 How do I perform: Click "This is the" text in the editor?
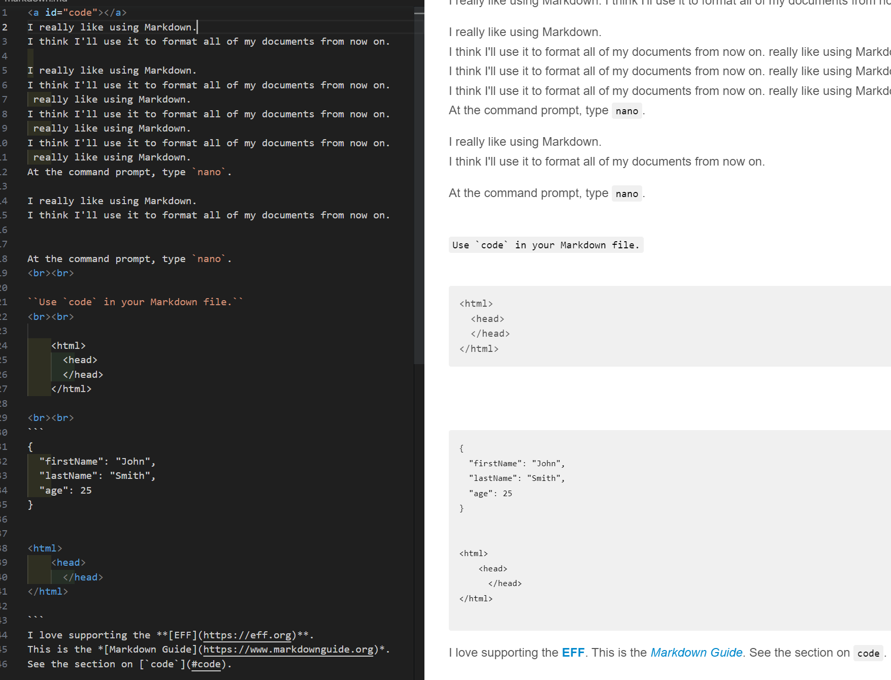coord(60,650)
